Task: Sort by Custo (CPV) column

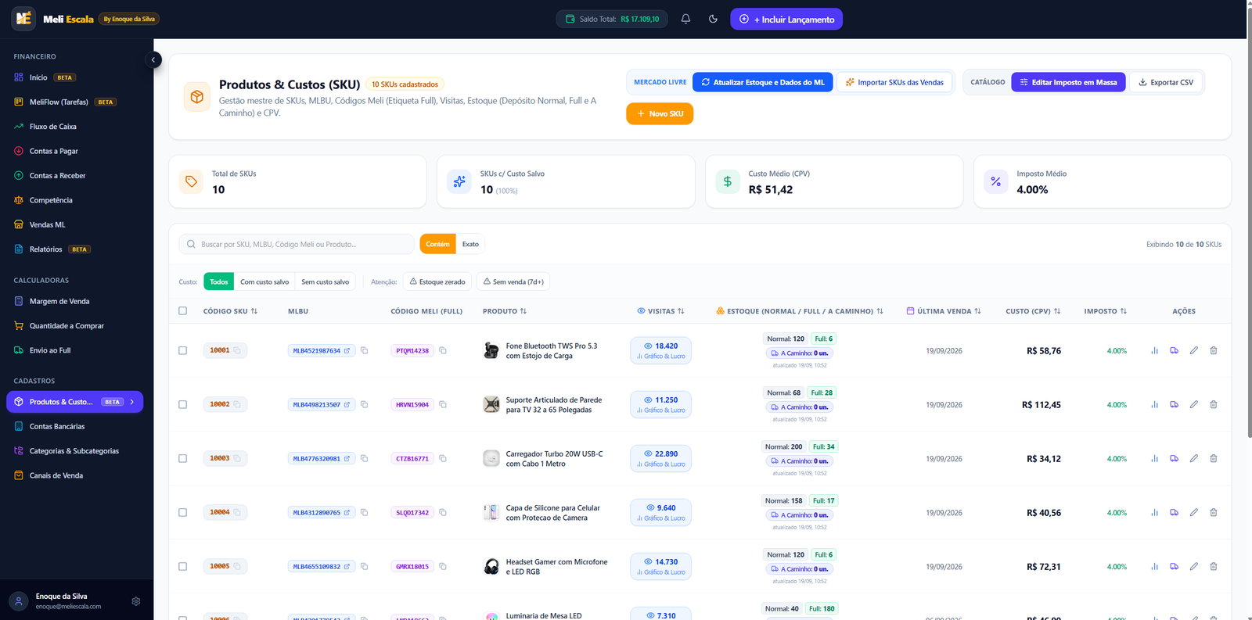Action: [x=1033, y=311]
